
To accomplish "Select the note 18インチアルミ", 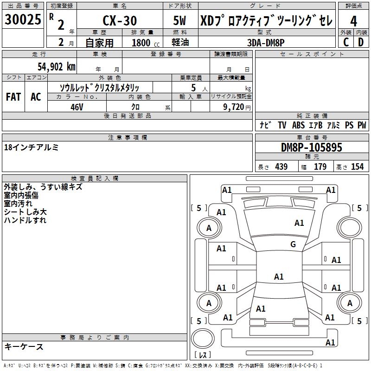I will 31,147.
